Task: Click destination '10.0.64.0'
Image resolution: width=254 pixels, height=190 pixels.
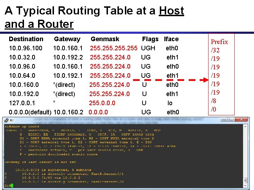Action: pyautogui.click(x=22, y=76)
